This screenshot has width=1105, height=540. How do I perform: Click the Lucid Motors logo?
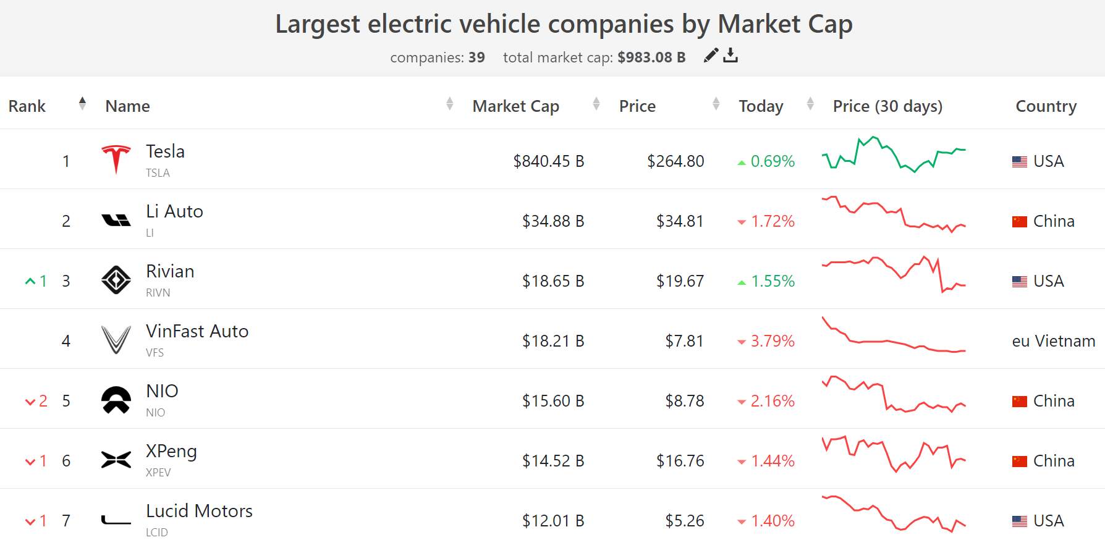coord(116,520)
